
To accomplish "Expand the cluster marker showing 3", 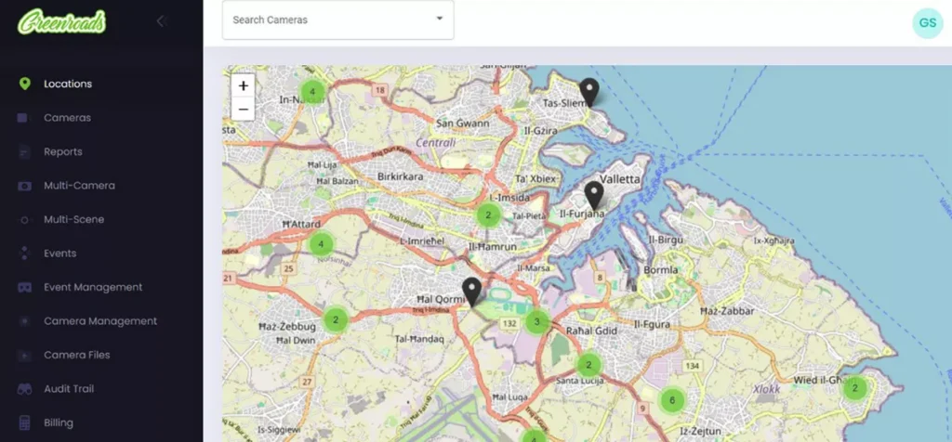I will click(x=536, y=322).
